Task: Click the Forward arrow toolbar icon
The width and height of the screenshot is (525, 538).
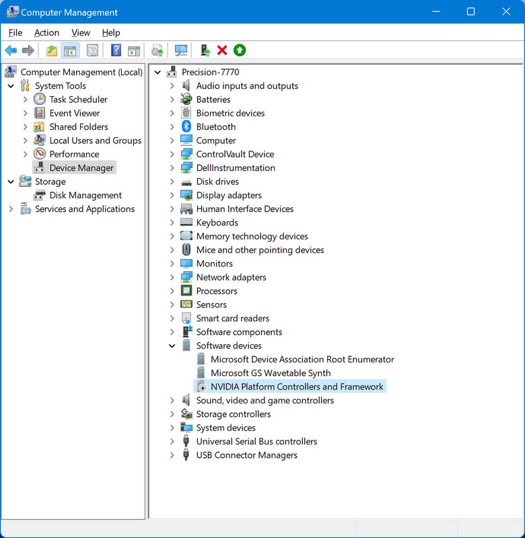Action: click(x=28, y=50)
